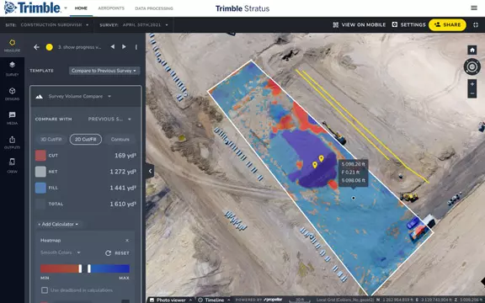Expand the Photo viewer panel

click(x=171, y=300)
